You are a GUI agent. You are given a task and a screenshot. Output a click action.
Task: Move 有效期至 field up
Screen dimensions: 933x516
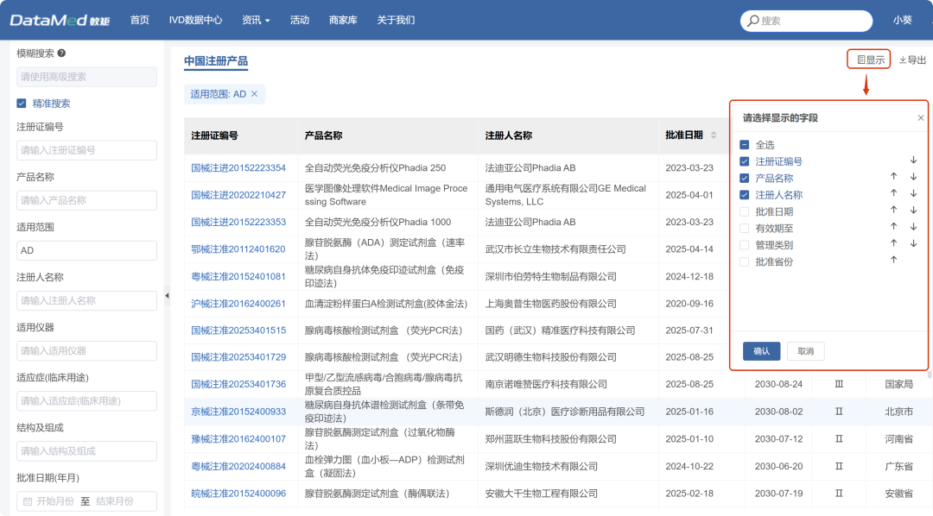pos(894,226)
